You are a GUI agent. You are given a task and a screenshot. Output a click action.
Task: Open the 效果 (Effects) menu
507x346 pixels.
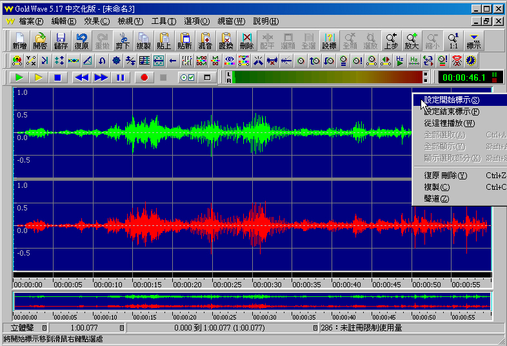click(97, 21)
